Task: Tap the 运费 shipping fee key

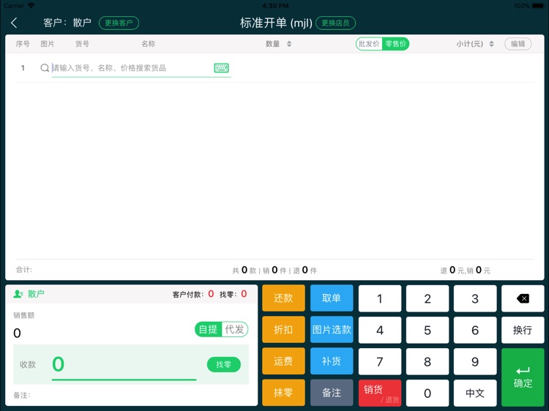Action: pos(283,361)
